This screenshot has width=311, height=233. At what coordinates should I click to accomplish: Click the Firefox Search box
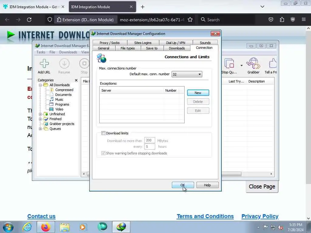tap(227, 20)
